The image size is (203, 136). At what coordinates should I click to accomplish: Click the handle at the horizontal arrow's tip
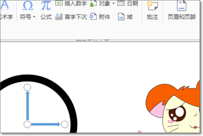(x=64, y=124)
